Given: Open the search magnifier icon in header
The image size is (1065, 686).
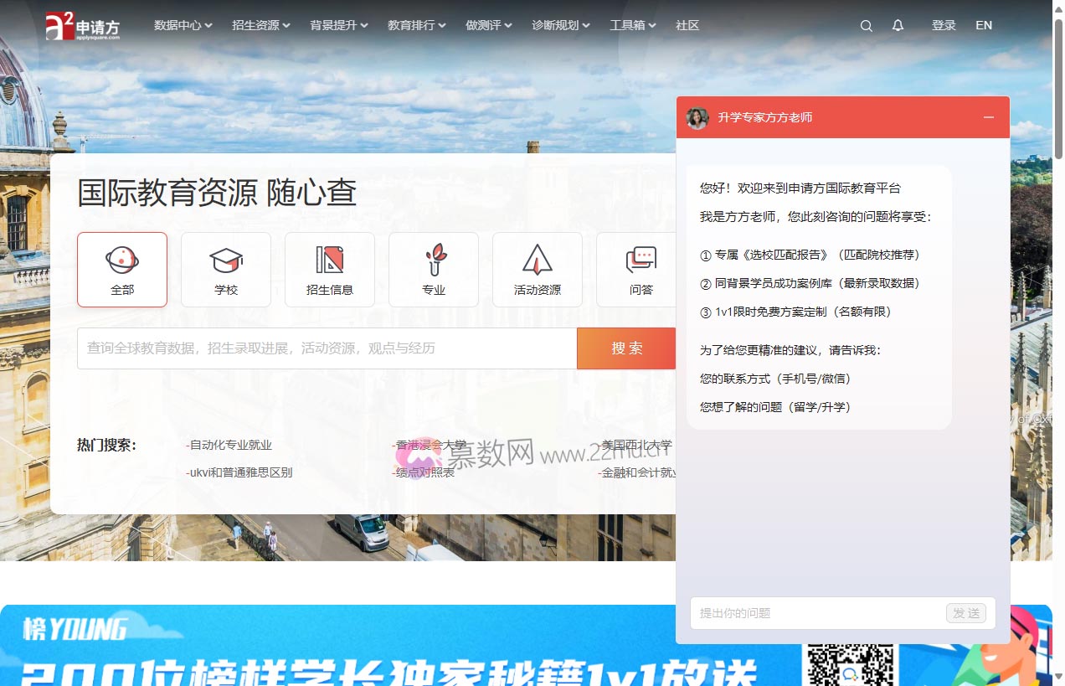Looking at the screenshot, I should tap(866, 26).
